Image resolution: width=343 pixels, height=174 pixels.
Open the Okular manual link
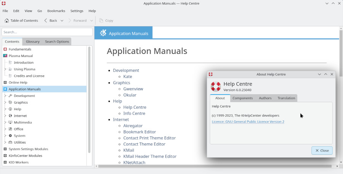(130, 95)
